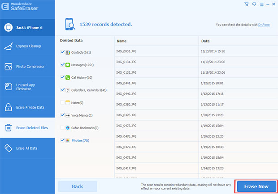Deselect the Messages(1251) checkbox
Image resolution: width=278 pixels, height=194 pixels.
click(62, 65)
